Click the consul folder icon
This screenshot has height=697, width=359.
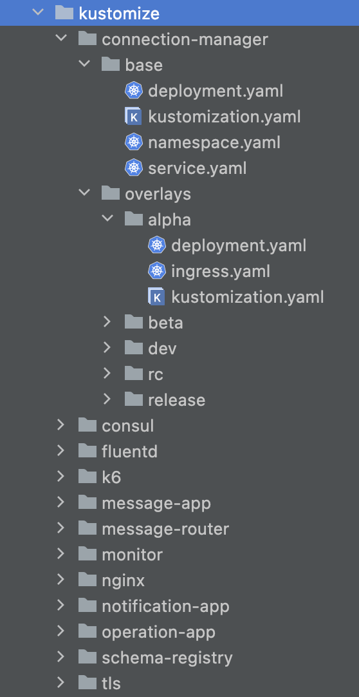click(87, 425)
